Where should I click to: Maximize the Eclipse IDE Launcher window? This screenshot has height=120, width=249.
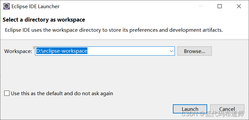click(220, 6)
